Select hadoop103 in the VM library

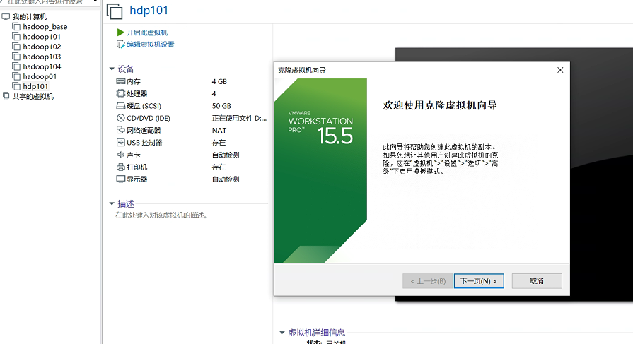point(42,57)
